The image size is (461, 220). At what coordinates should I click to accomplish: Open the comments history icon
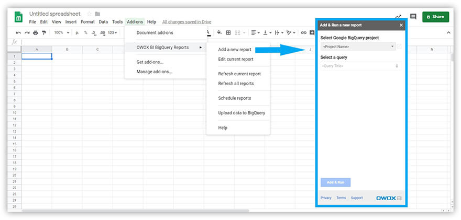[x=413, y=17]
